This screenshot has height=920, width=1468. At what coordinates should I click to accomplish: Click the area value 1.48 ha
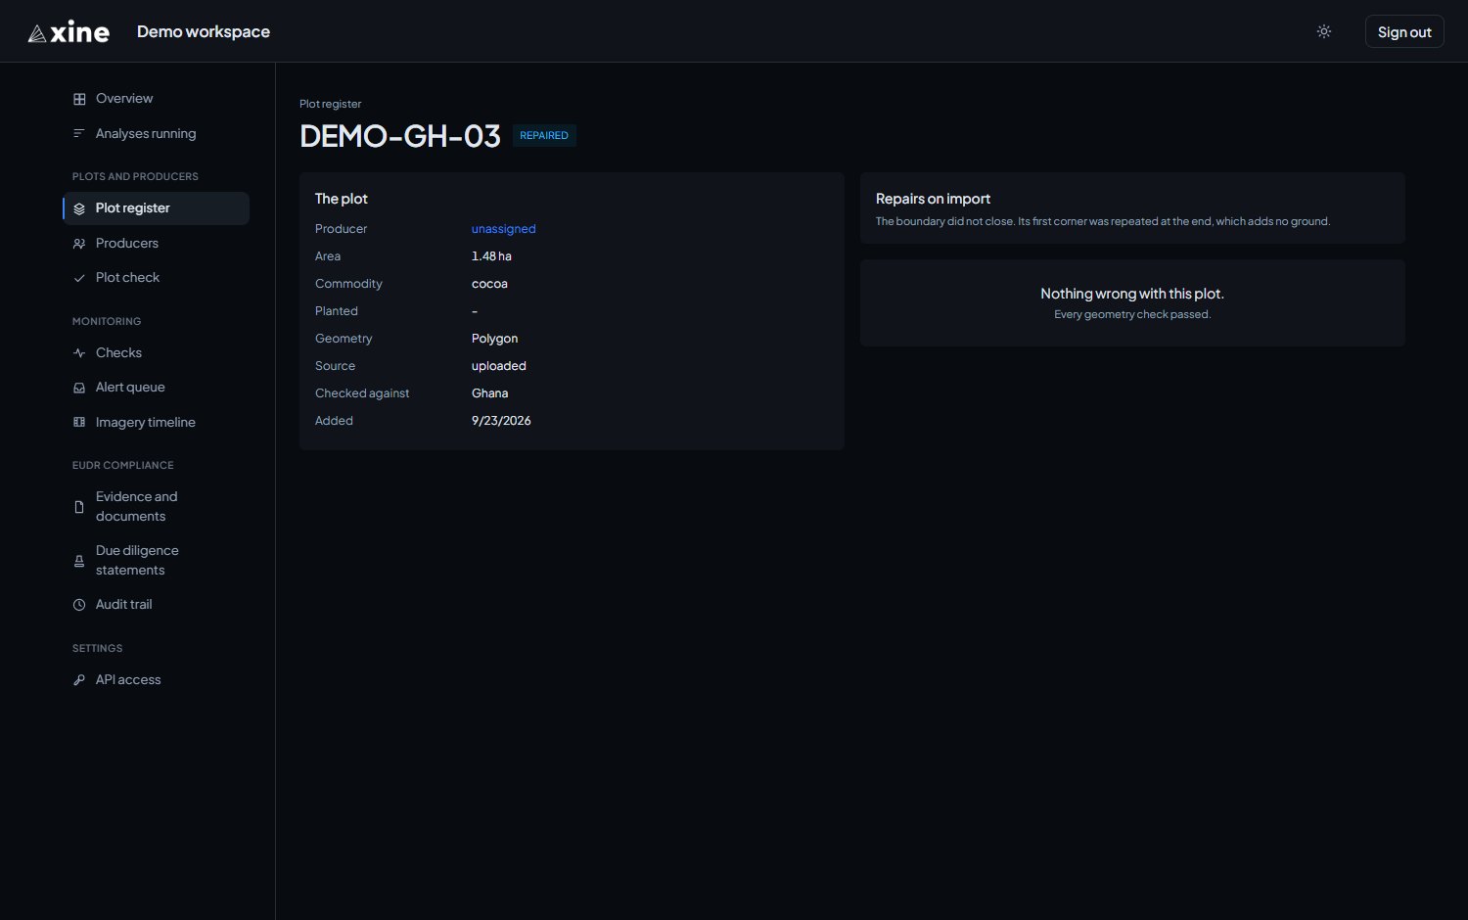(x=491, y=256)
